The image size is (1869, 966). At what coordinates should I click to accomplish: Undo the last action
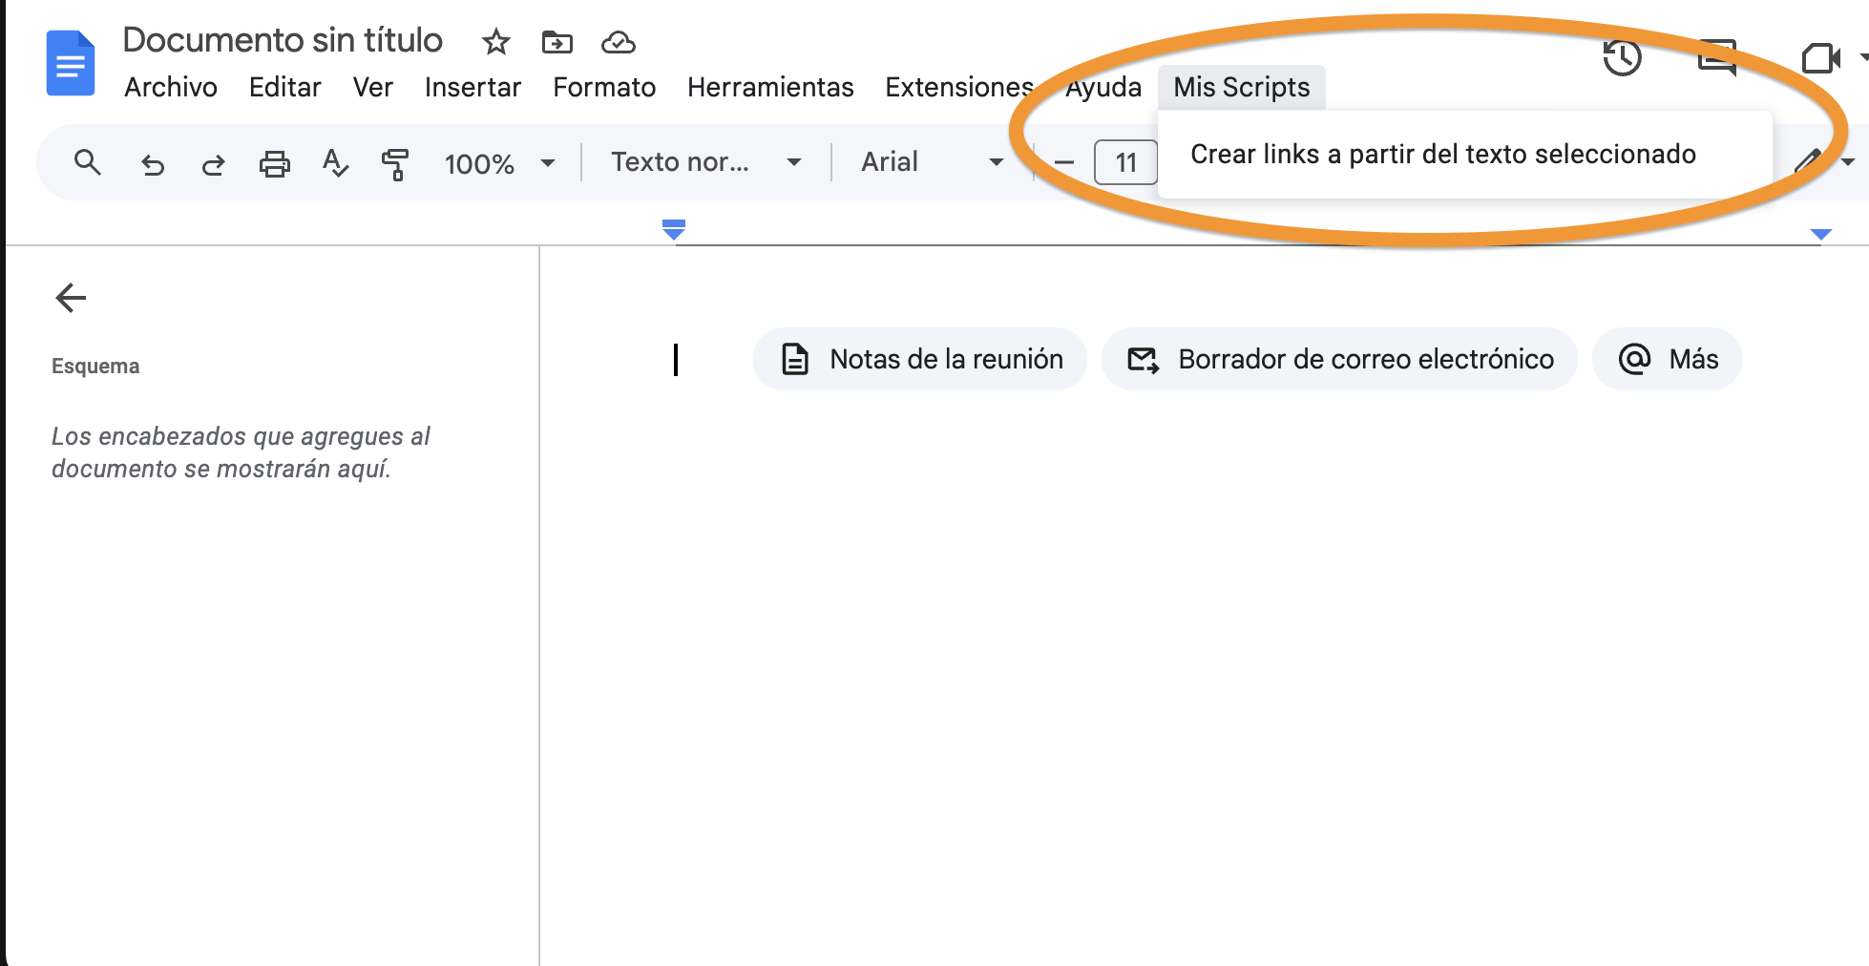coord(153,164)
